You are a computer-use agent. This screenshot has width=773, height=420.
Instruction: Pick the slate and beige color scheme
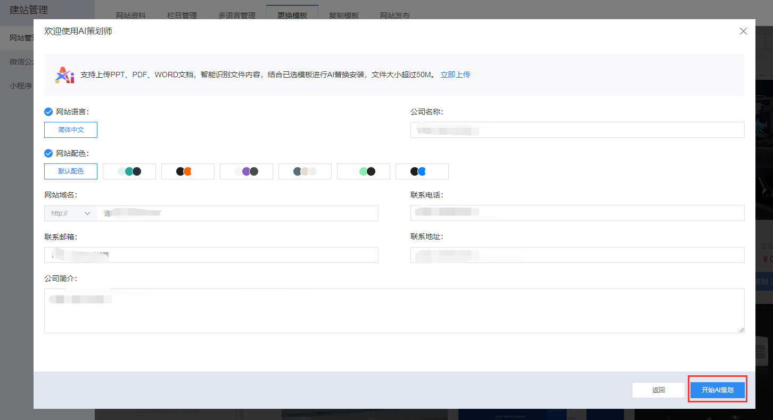coord(305,171)
